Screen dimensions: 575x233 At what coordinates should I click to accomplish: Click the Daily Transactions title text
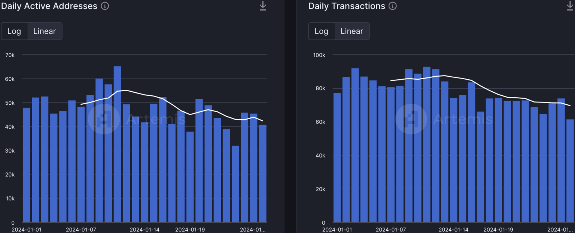click(347, 6)
